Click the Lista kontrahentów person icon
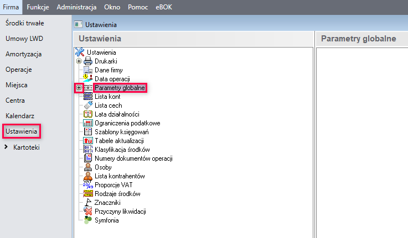Image resolution: width=408 pixels, height=238 pixels. click(88, 176)
